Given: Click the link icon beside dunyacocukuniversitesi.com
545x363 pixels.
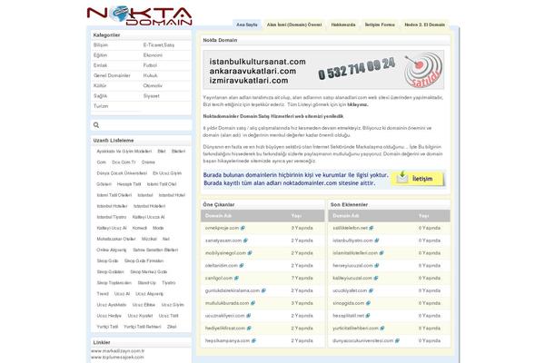Looking at the screenshot, I should point(397,340).
